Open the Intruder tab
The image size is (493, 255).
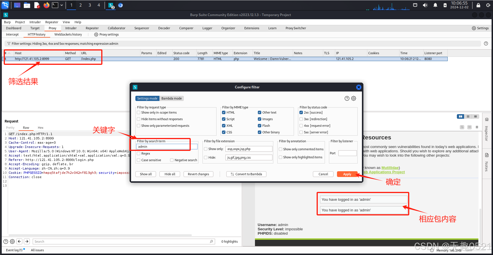(71, 28)
